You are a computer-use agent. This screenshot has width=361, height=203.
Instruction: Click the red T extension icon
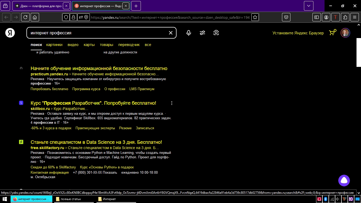(x=336, y=17)
